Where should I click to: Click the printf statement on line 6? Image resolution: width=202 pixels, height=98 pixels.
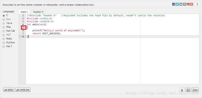click(59, 30)
